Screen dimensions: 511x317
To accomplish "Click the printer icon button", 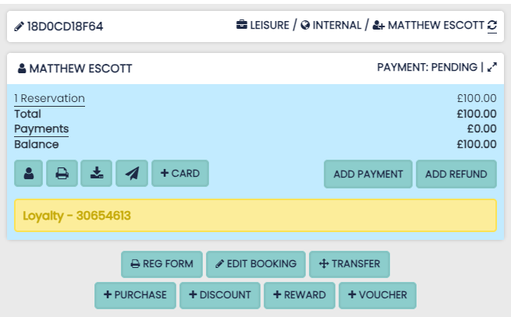I will (x=62, y=174).
